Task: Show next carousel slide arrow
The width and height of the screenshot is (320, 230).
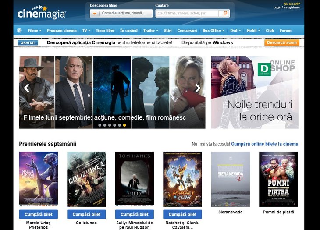Action: pyautogui.click(x=198, y=88)
